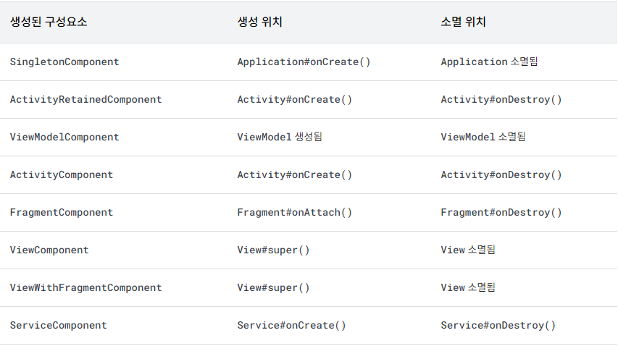Select the ViewWithFragmentComponent cell

[x=85, y=288]
